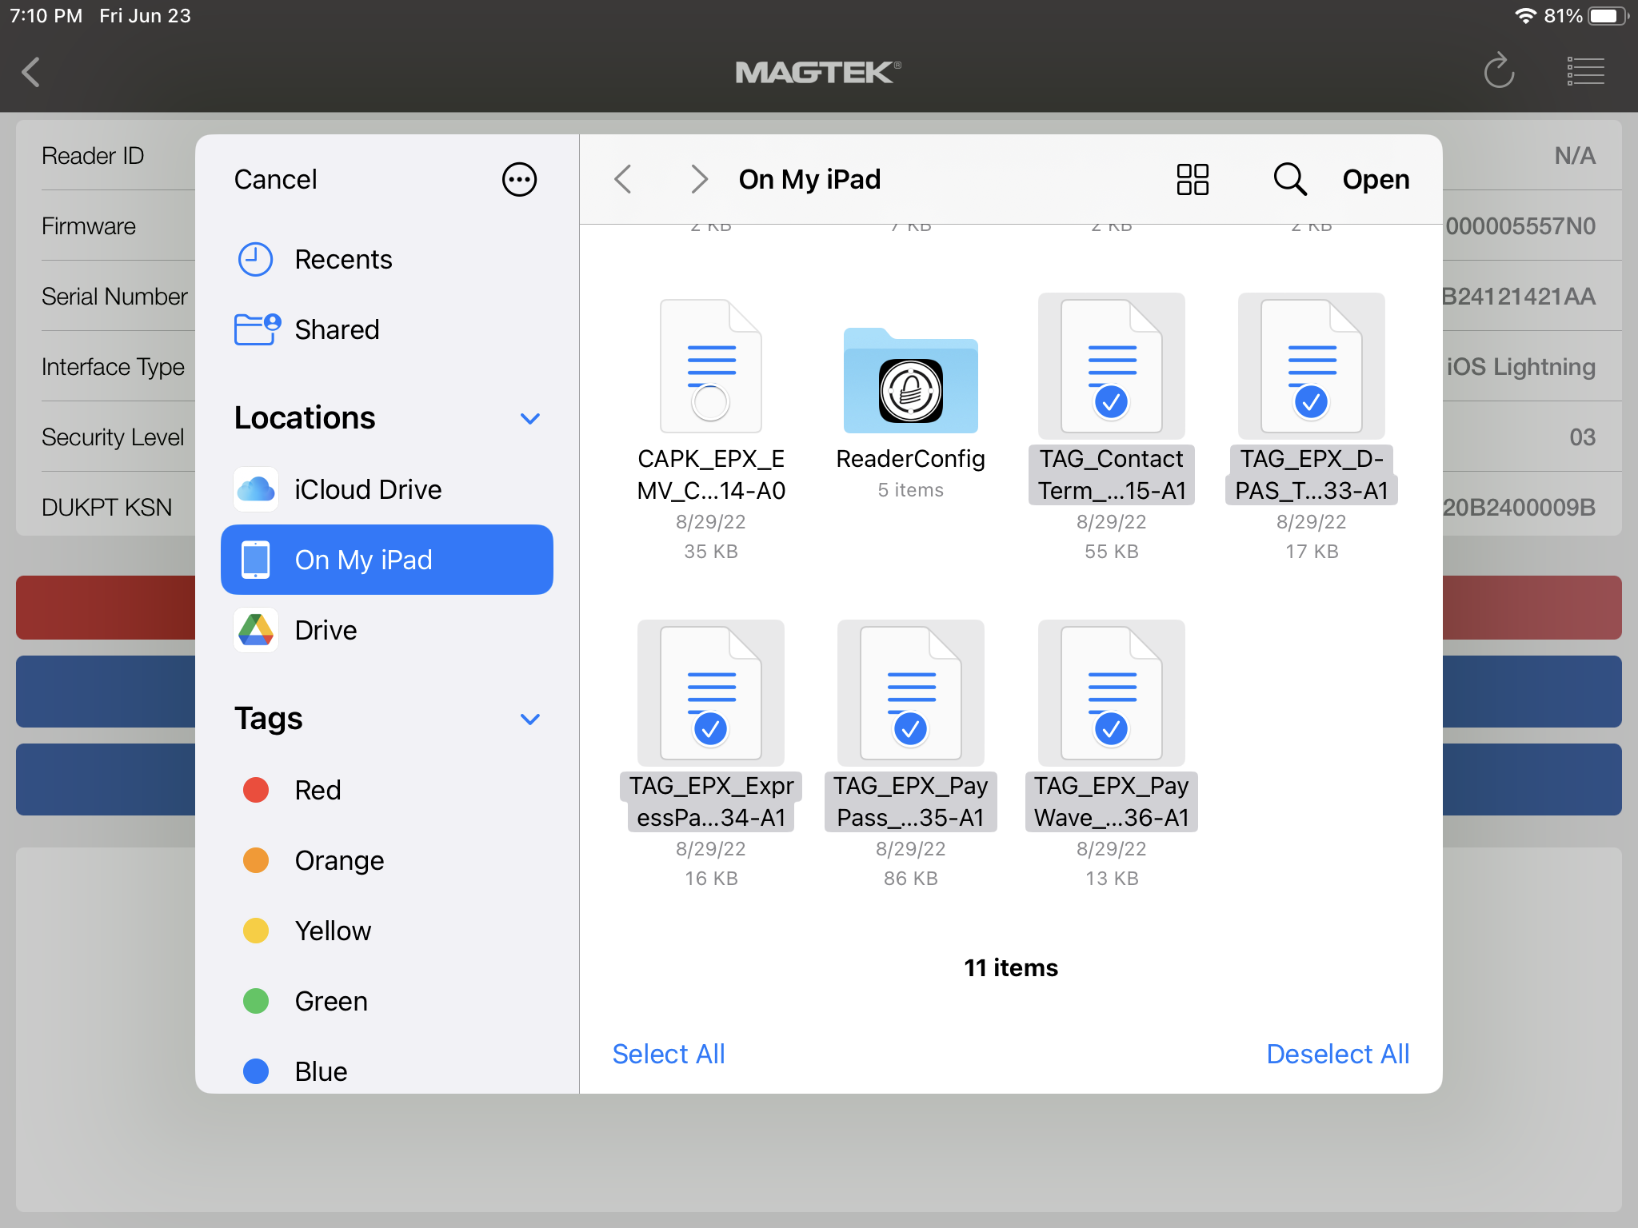The image size is (1638, 1228).
Task: Tap the Wi-Fi status icon
Action: click(1525, 16)
